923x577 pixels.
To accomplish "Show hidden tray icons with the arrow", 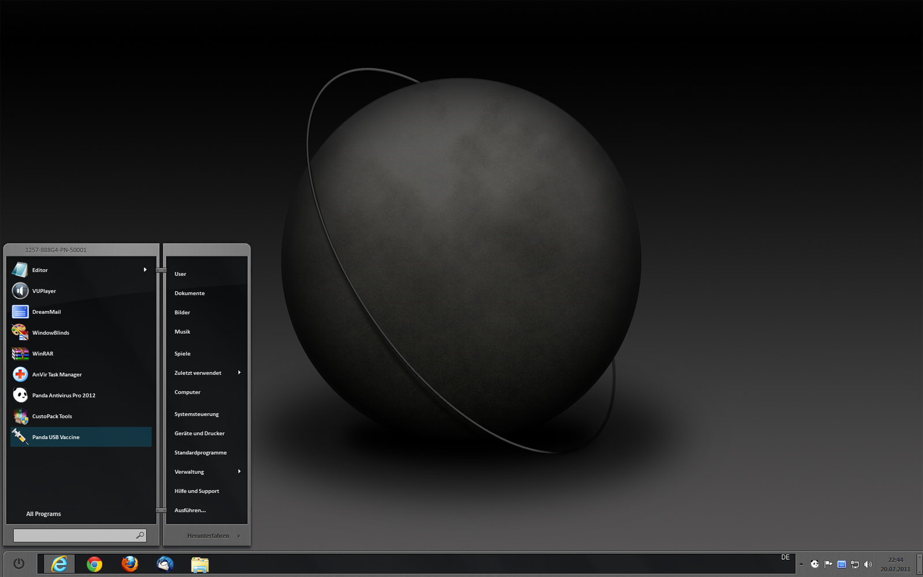I will point(801,564).
